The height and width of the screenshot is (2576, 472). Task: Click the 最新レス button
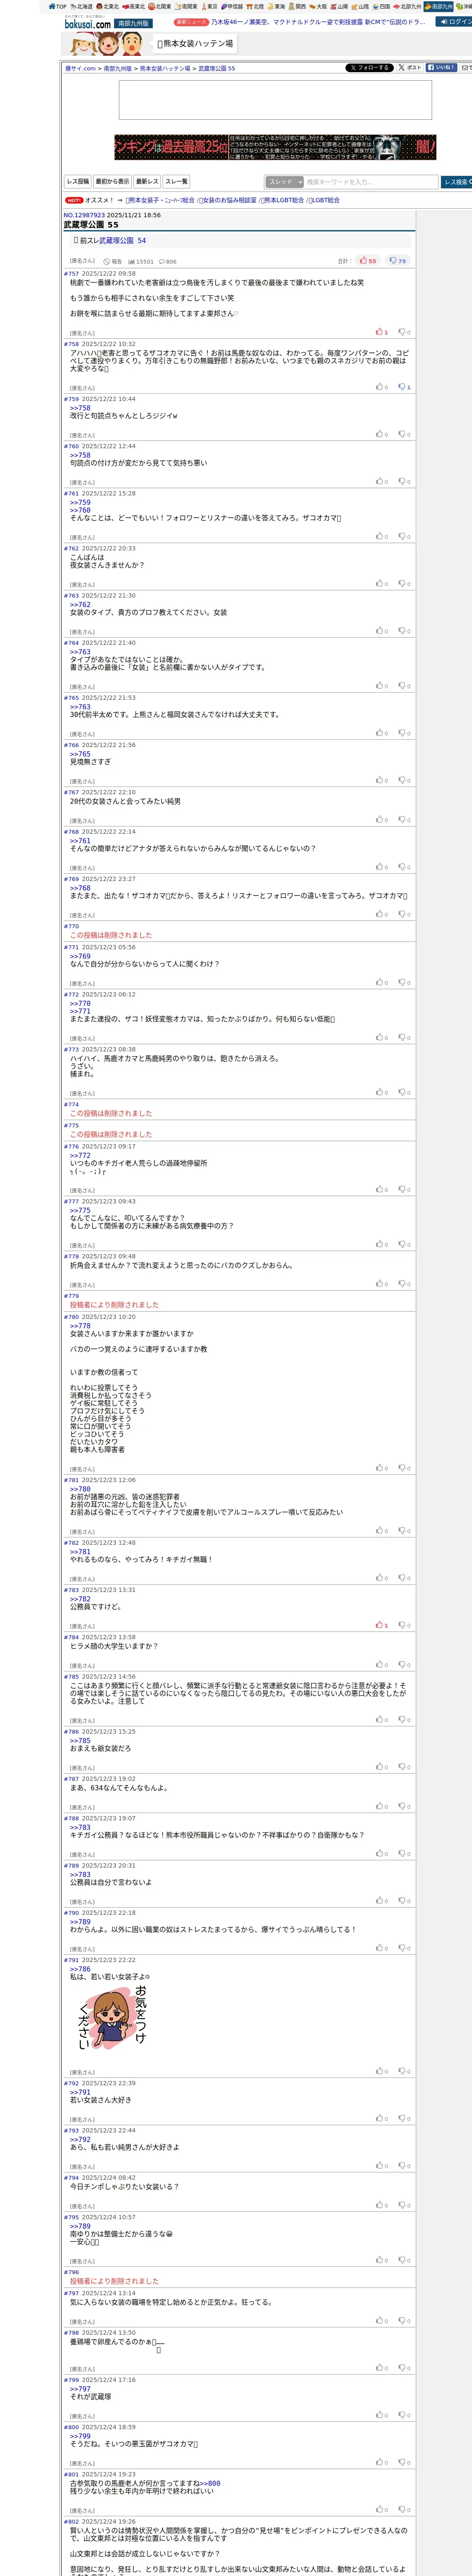pos(147,182)
